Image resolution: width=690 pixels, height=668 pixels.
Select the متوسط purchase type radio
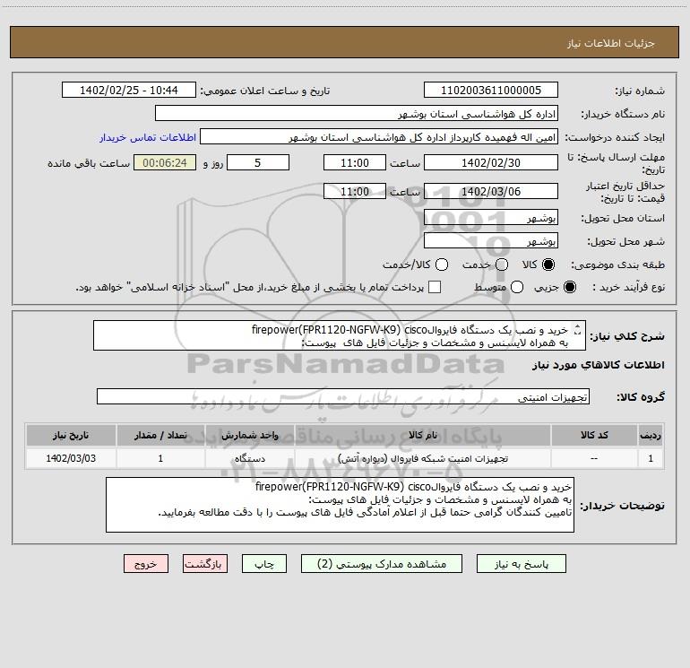tap(517, 287)
